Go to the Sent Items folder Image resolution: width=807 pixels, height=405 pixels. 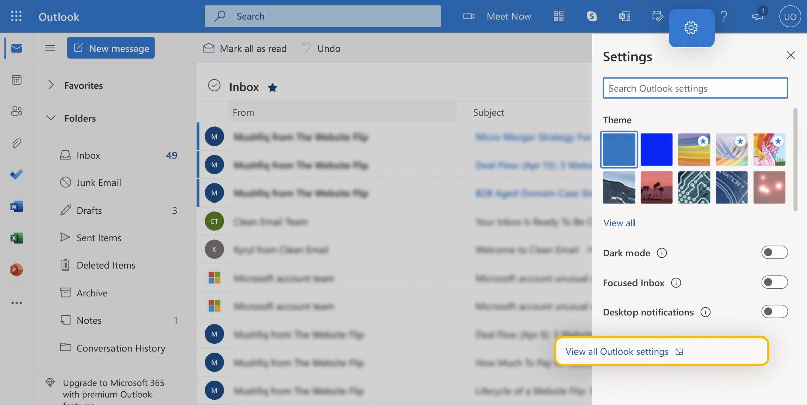tap(98, 238)
